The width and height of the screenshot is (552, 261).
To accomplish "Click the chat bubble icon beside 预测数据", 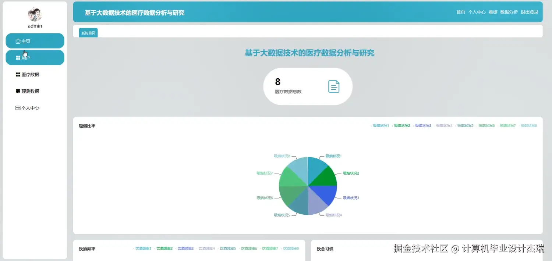I will 18,91.
